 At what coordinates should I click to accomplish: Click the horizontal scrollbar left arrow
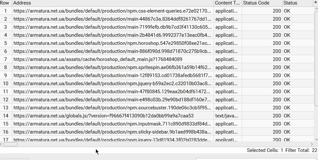2,144
